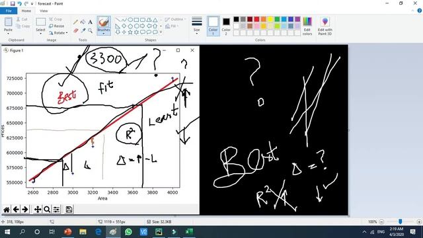The width and height of the screenshot is (423, 238).
Task: Choose the Down arrow shape
Action: coord(118,32)
